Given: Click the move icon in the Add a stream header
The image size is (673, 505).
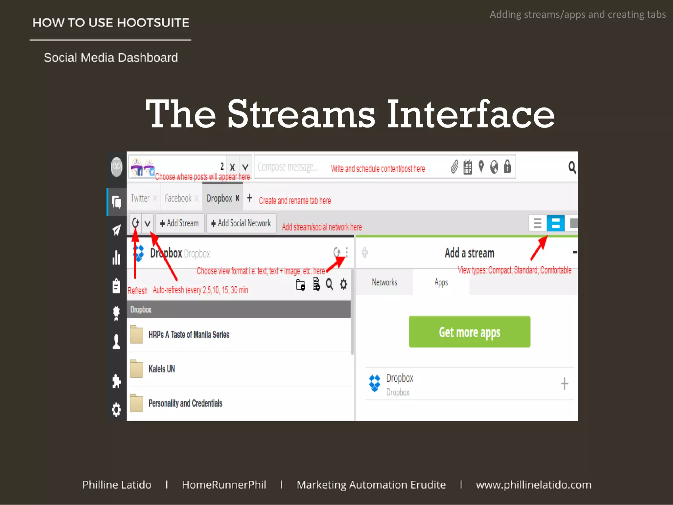Looking at the screenshot, I should click(364, 253).
